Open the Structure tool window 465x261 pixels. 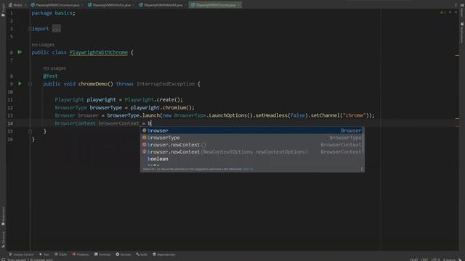[3, 240]
